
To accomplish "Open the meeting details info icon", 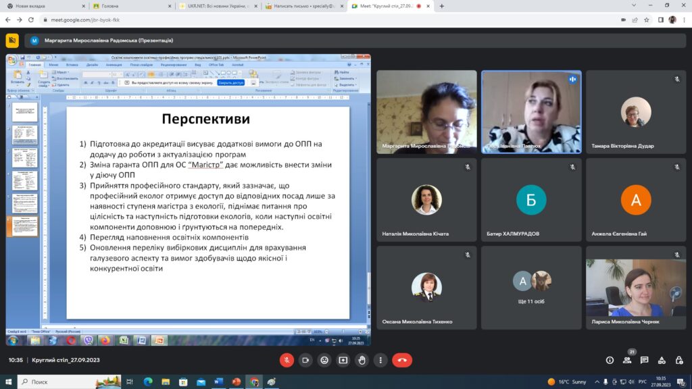I will 610,360.
